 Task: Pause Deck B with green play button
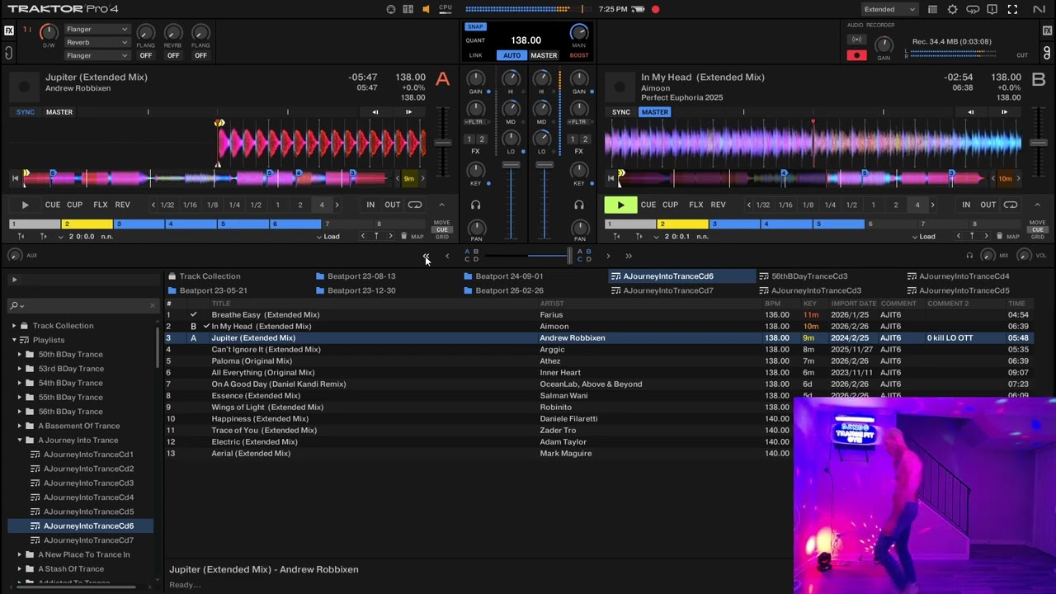coord(620,205)
